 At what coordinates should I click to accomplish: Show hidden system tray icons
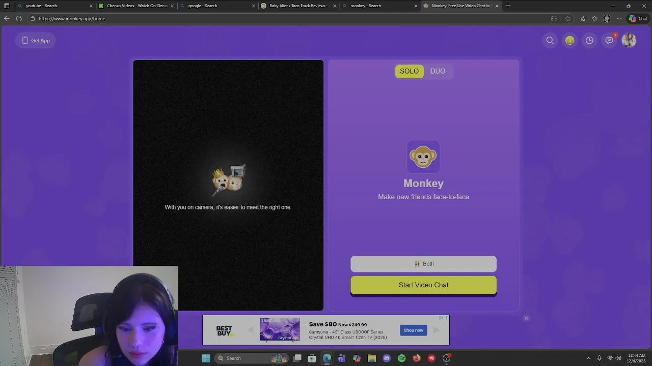[x=588, y=358]
